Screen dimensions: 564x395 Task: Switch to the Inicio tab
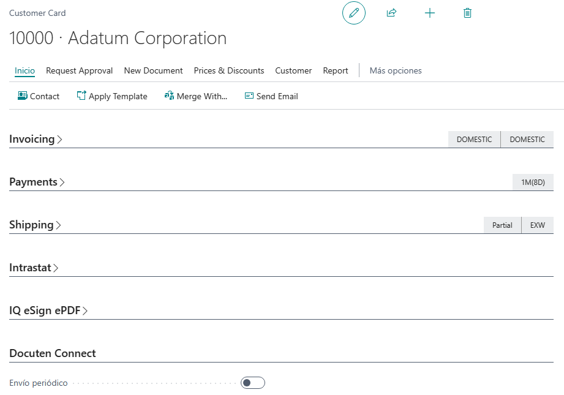[24, 70]
